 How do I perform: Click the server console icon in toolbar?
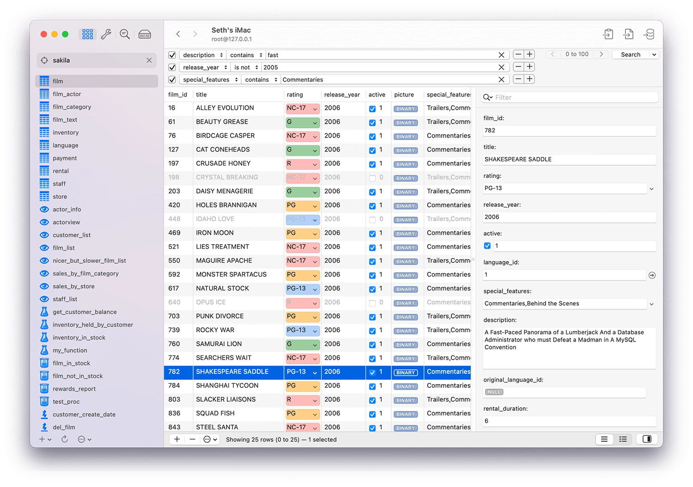pyautogui.click(x=144, y=34)
